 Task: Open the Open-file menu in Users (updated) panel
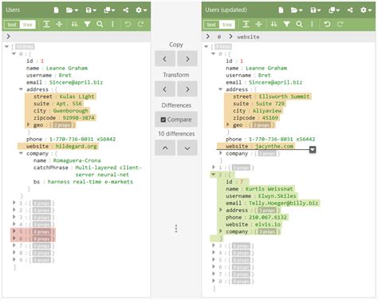click(297, 10)
